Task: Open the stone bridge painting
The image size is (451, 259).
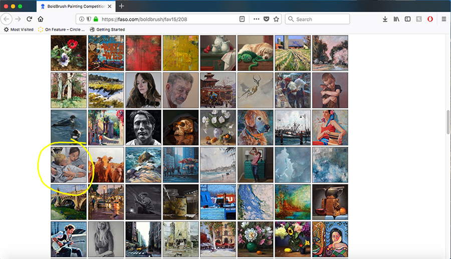Action: pos(69,202)
